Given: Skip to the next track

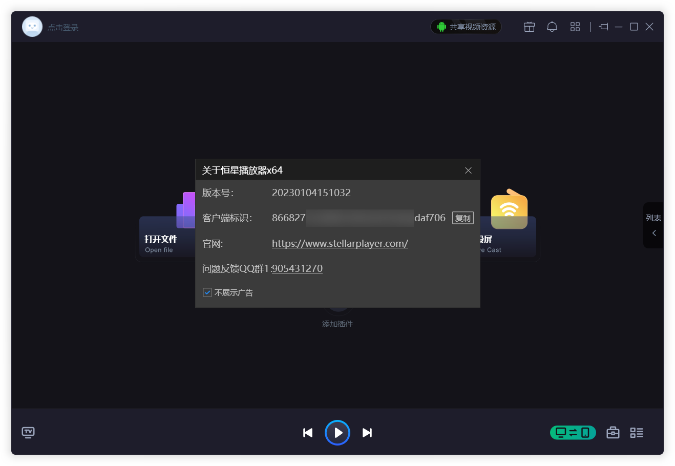Looking at the screenshot, I should point(367,433).
